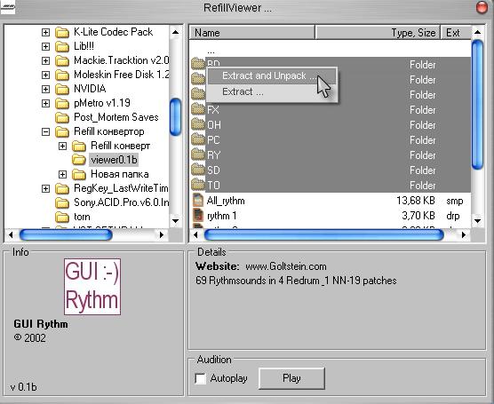The height and width of the screenshot is (404, 494).
Task: Expand the Новая папка folder
Action: pos(63,174)
